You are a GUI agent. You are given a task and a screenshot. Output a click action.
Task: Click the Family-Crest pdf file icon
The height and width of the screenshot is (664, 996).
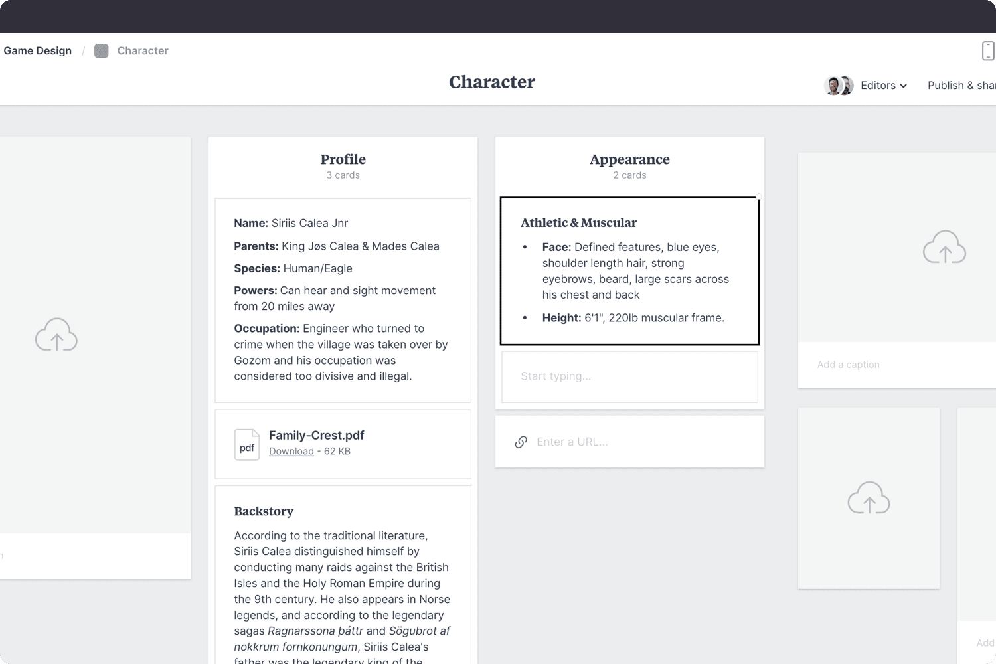tap(247, 444)
